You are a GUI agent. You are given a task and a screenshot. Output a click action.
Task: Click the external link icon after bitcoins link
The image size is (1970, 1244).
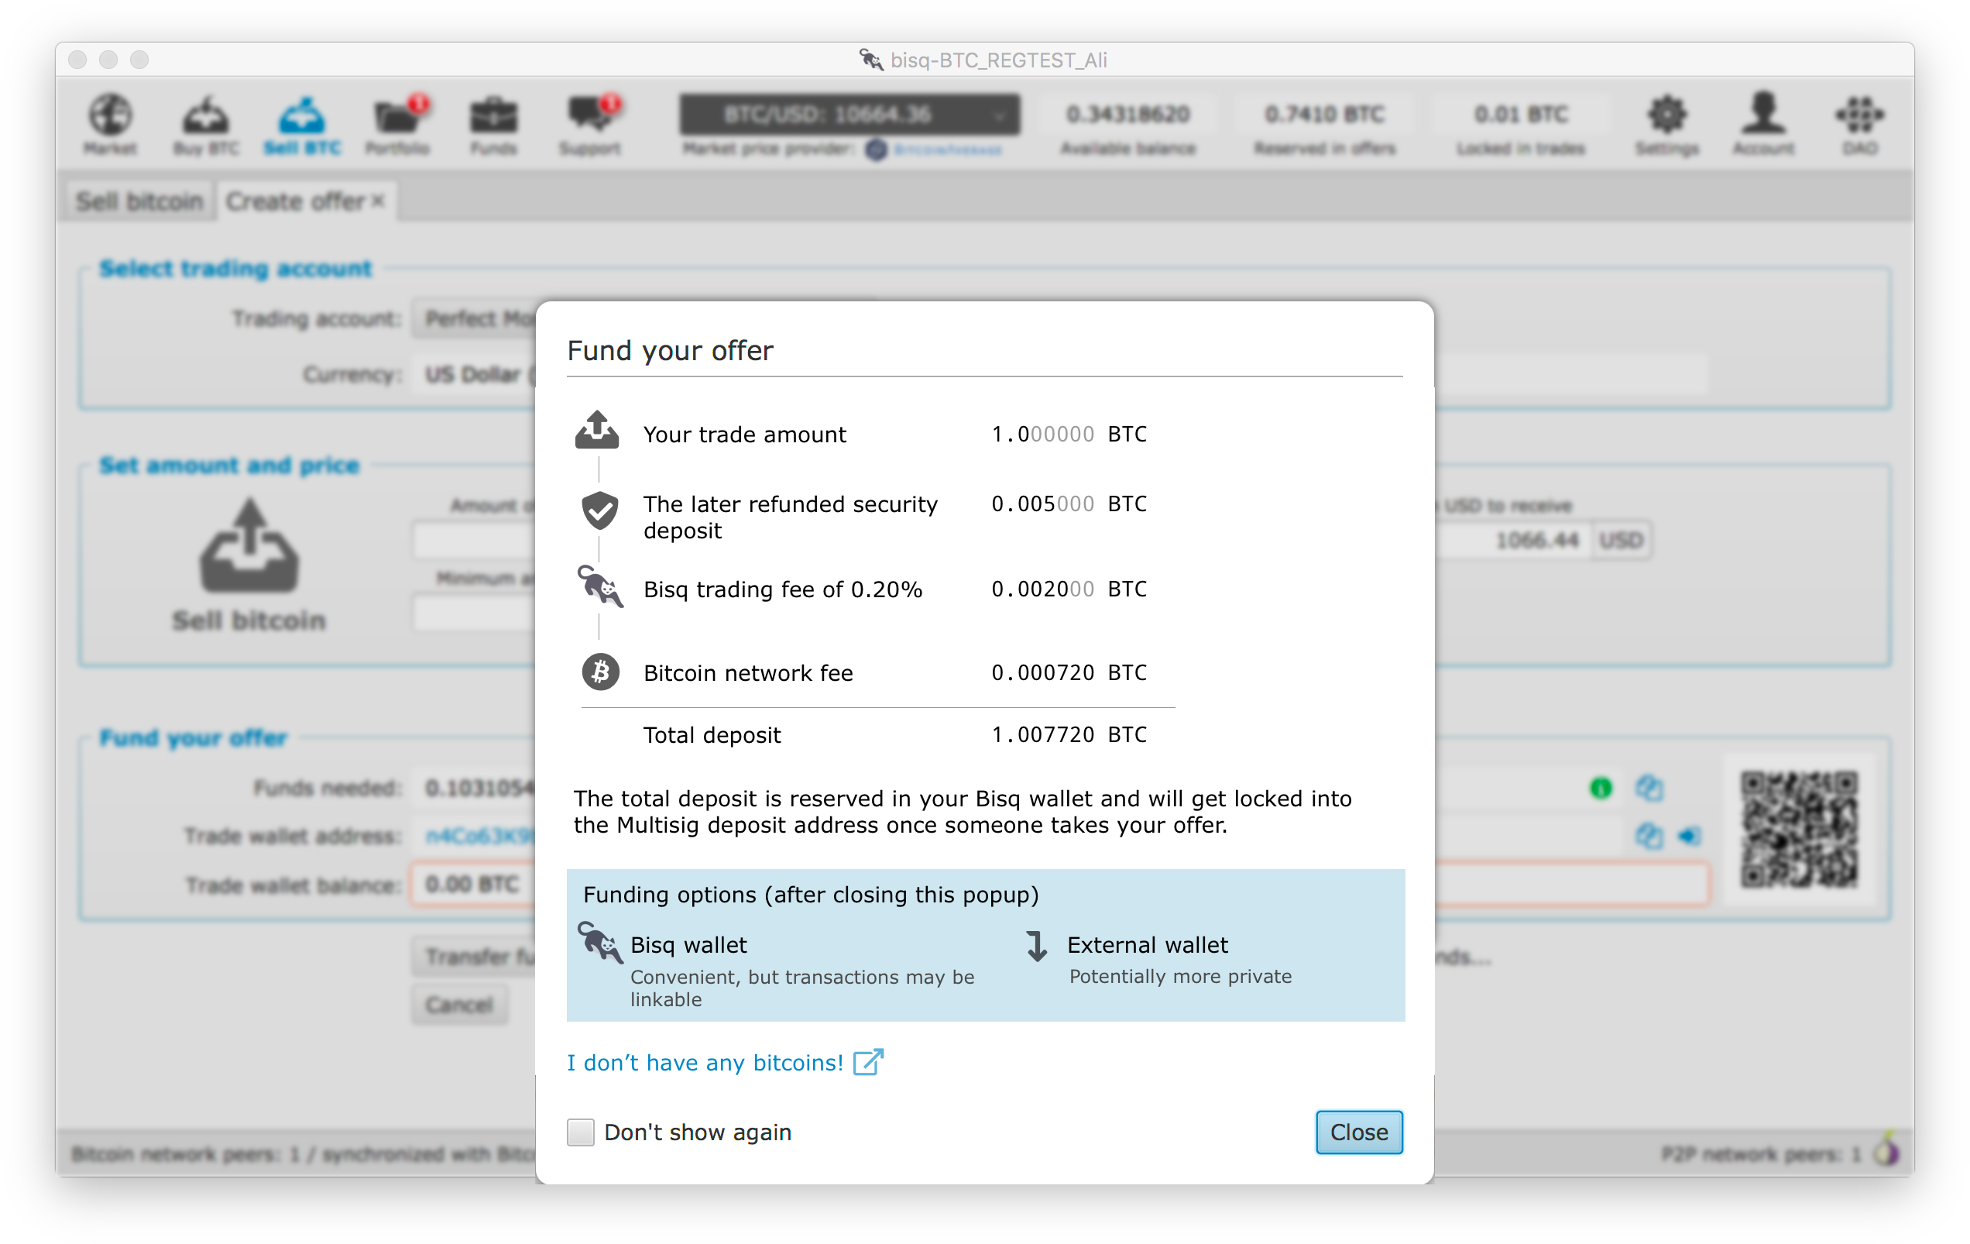pos(868,1061)
